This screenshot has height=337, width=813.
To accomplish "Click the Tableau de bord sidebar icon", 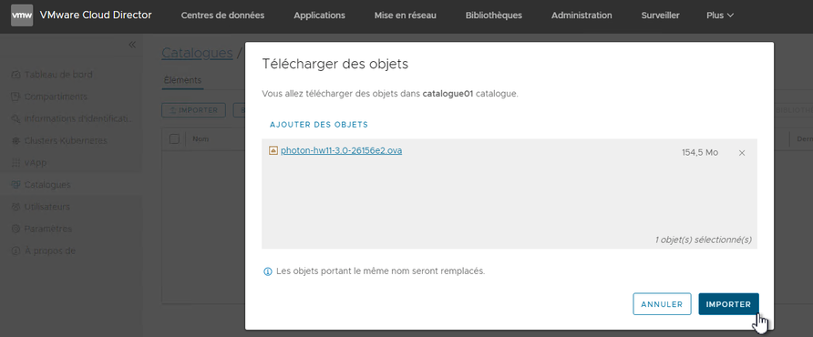I will (x=15, y=75).
